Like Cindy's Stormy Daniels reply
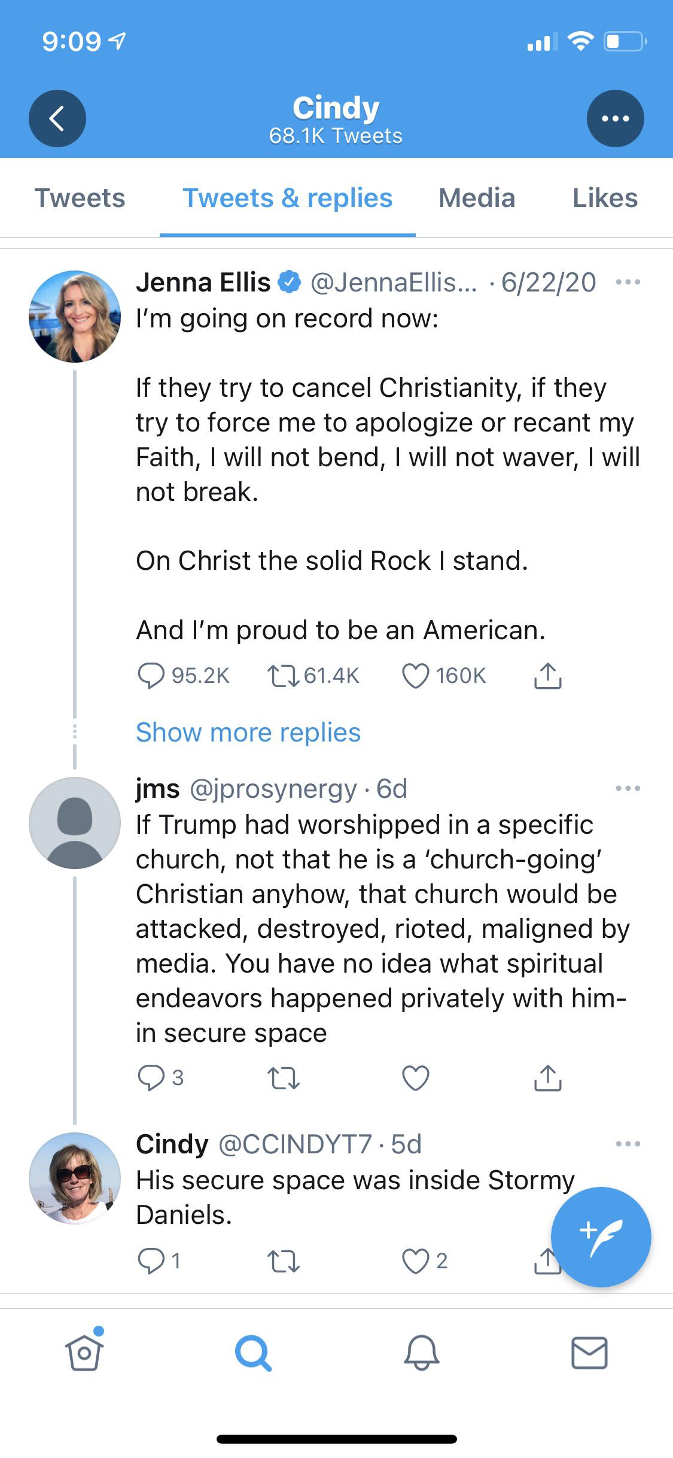Screen dimensions: 673x1458 pos(415,1261)
